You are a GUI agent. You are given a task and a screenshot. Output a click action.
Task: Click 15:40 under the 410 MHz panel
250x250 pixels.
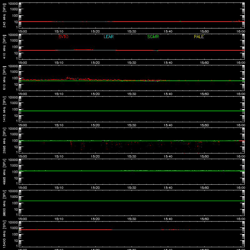tap(168, 63)
